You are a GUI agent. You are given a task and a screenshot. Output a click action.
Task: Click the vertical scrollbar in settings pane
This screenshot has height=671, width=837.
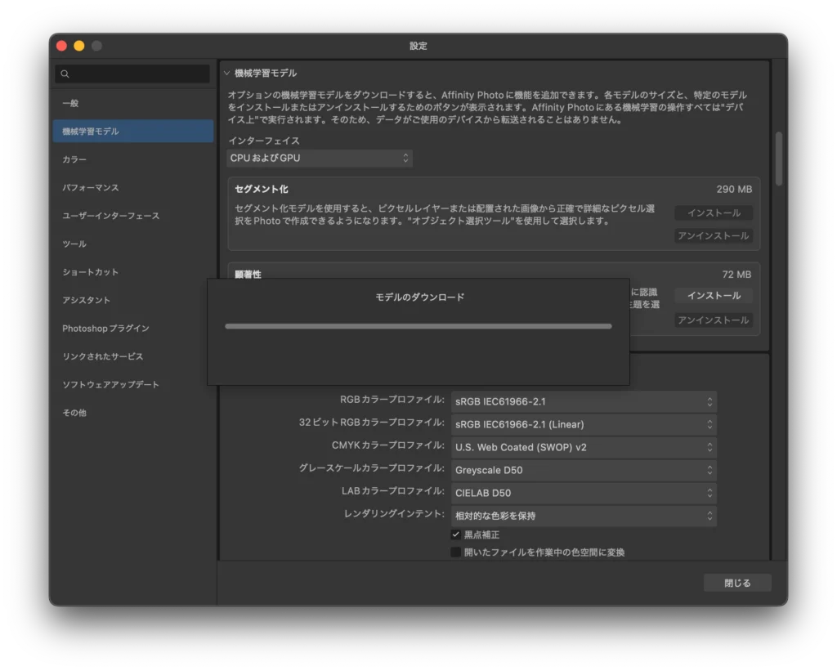[778, 159]
